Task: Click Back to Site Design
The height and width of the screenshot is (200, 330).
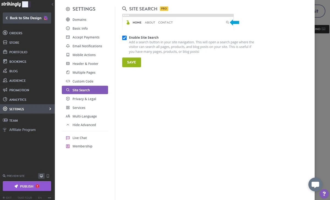Action: pyautogui.click(x=27, y=18)
